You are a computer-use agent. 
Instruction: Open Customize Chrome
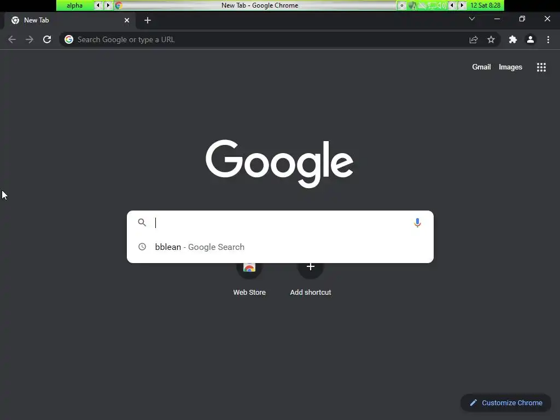pos(506,403)
